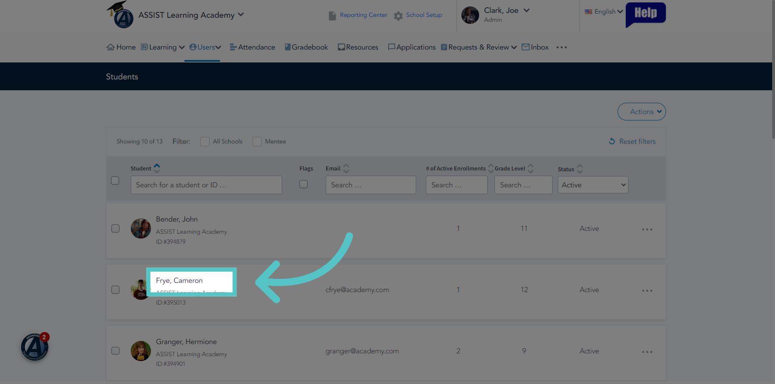775x384 pixels.
Task: Open the floating Advantage badge with notifications
Action: point(35,347)
